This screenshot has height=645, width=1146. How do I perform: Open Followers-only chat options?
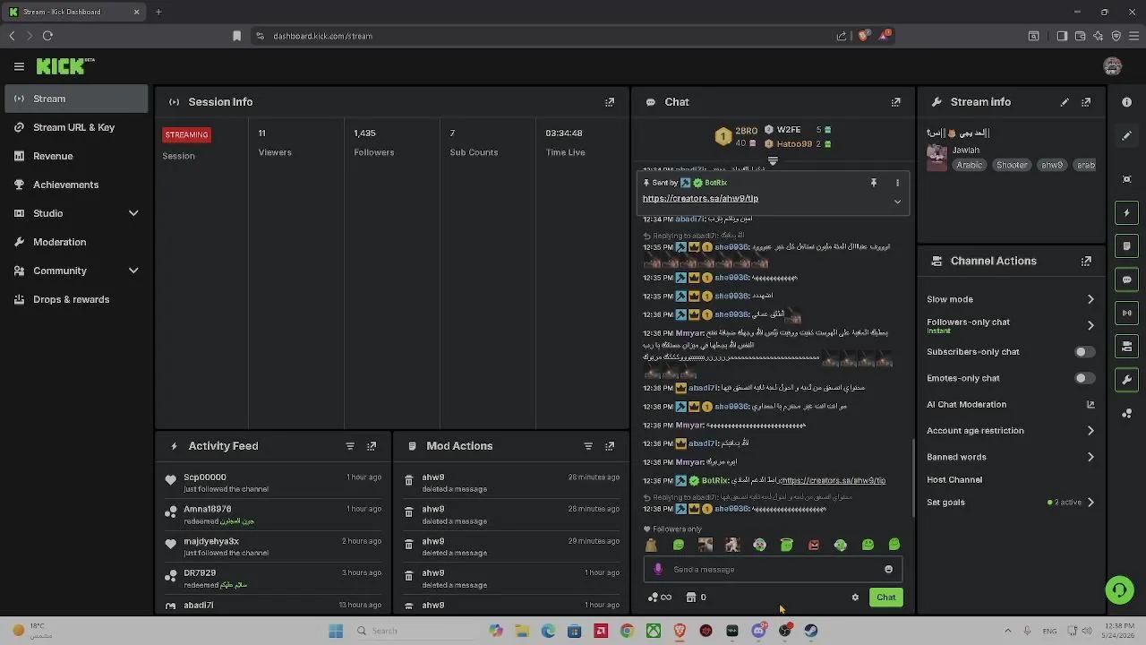(1011, 325)
